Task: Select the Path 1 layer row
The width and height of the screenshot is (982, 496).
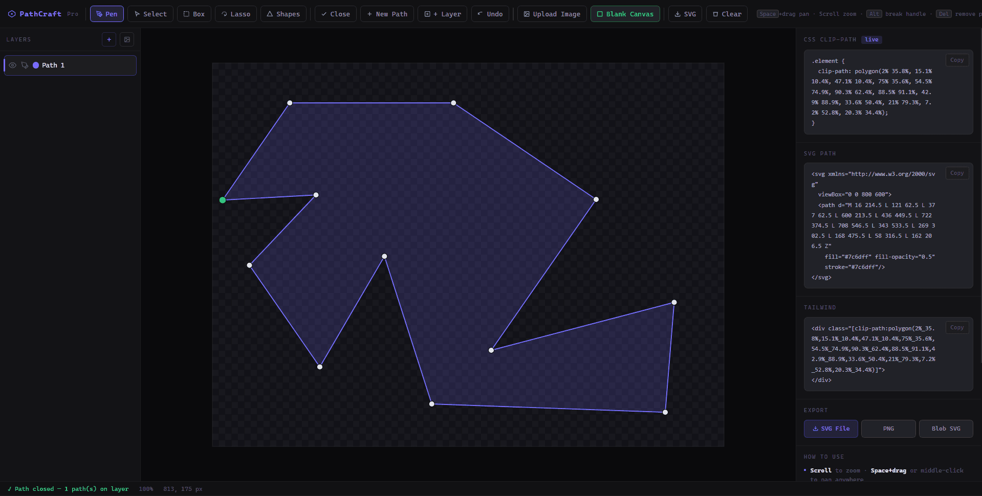Action: [70, 65]
